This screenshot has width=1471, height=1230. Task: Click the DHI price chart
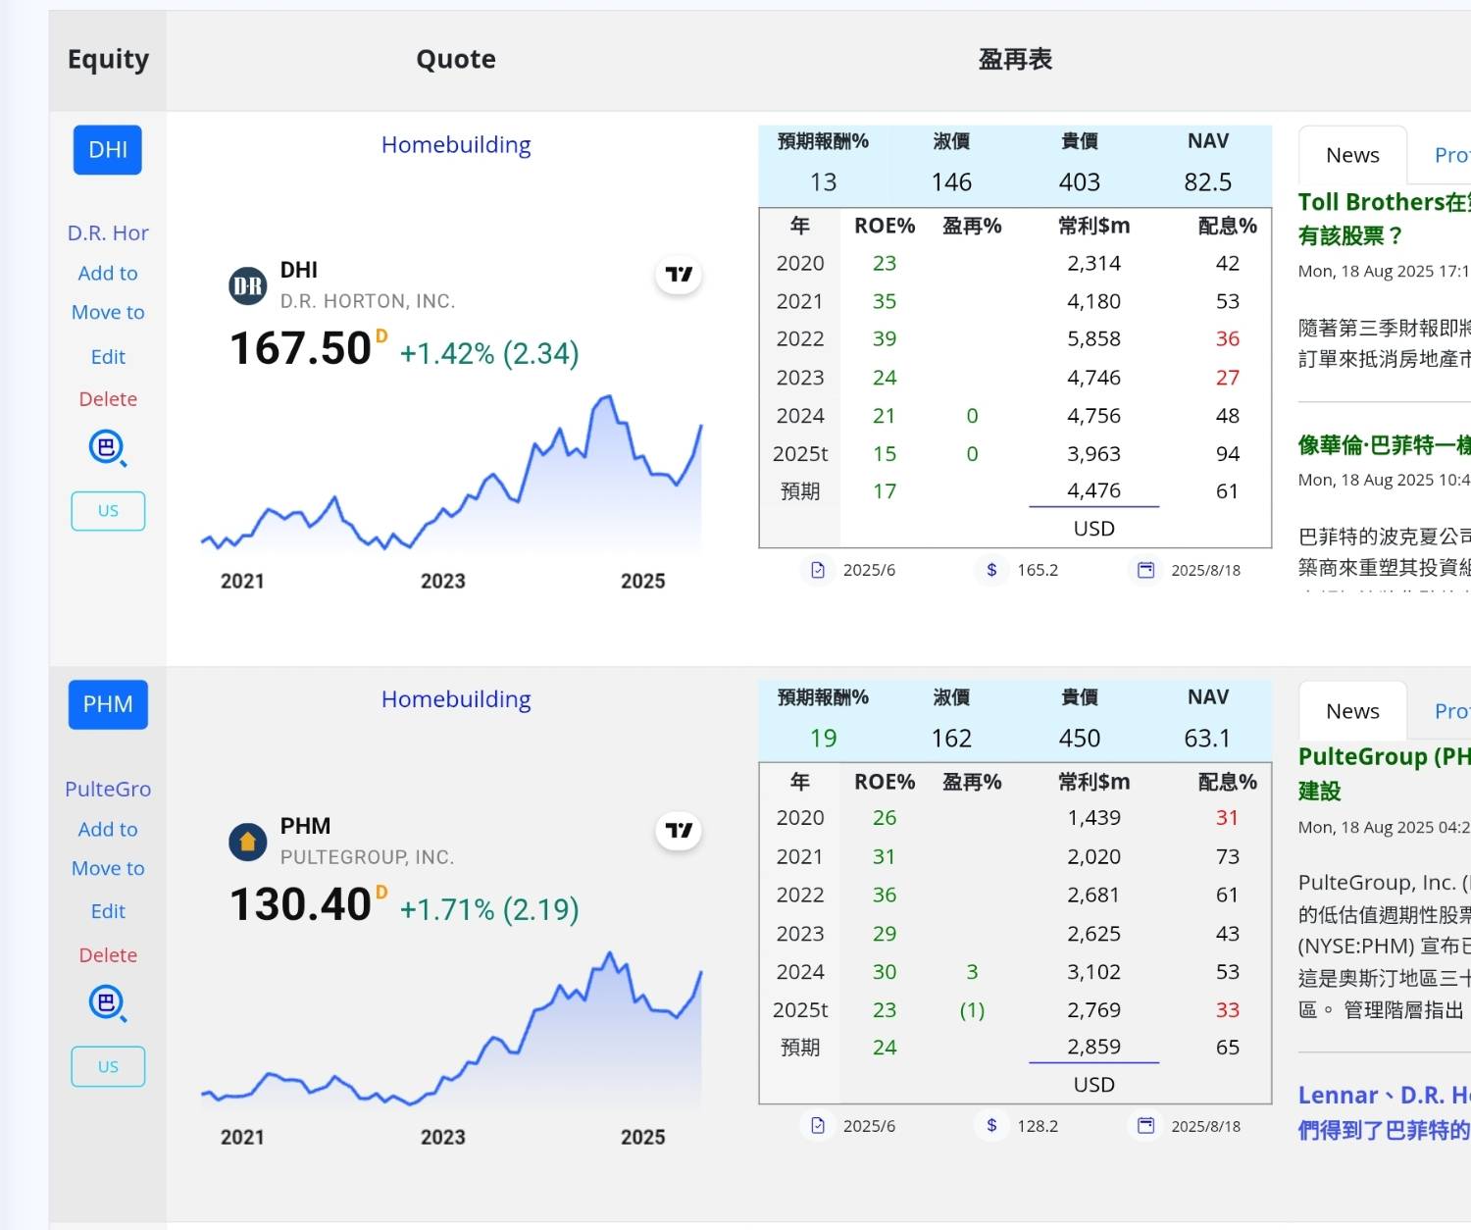pos(451,476)
